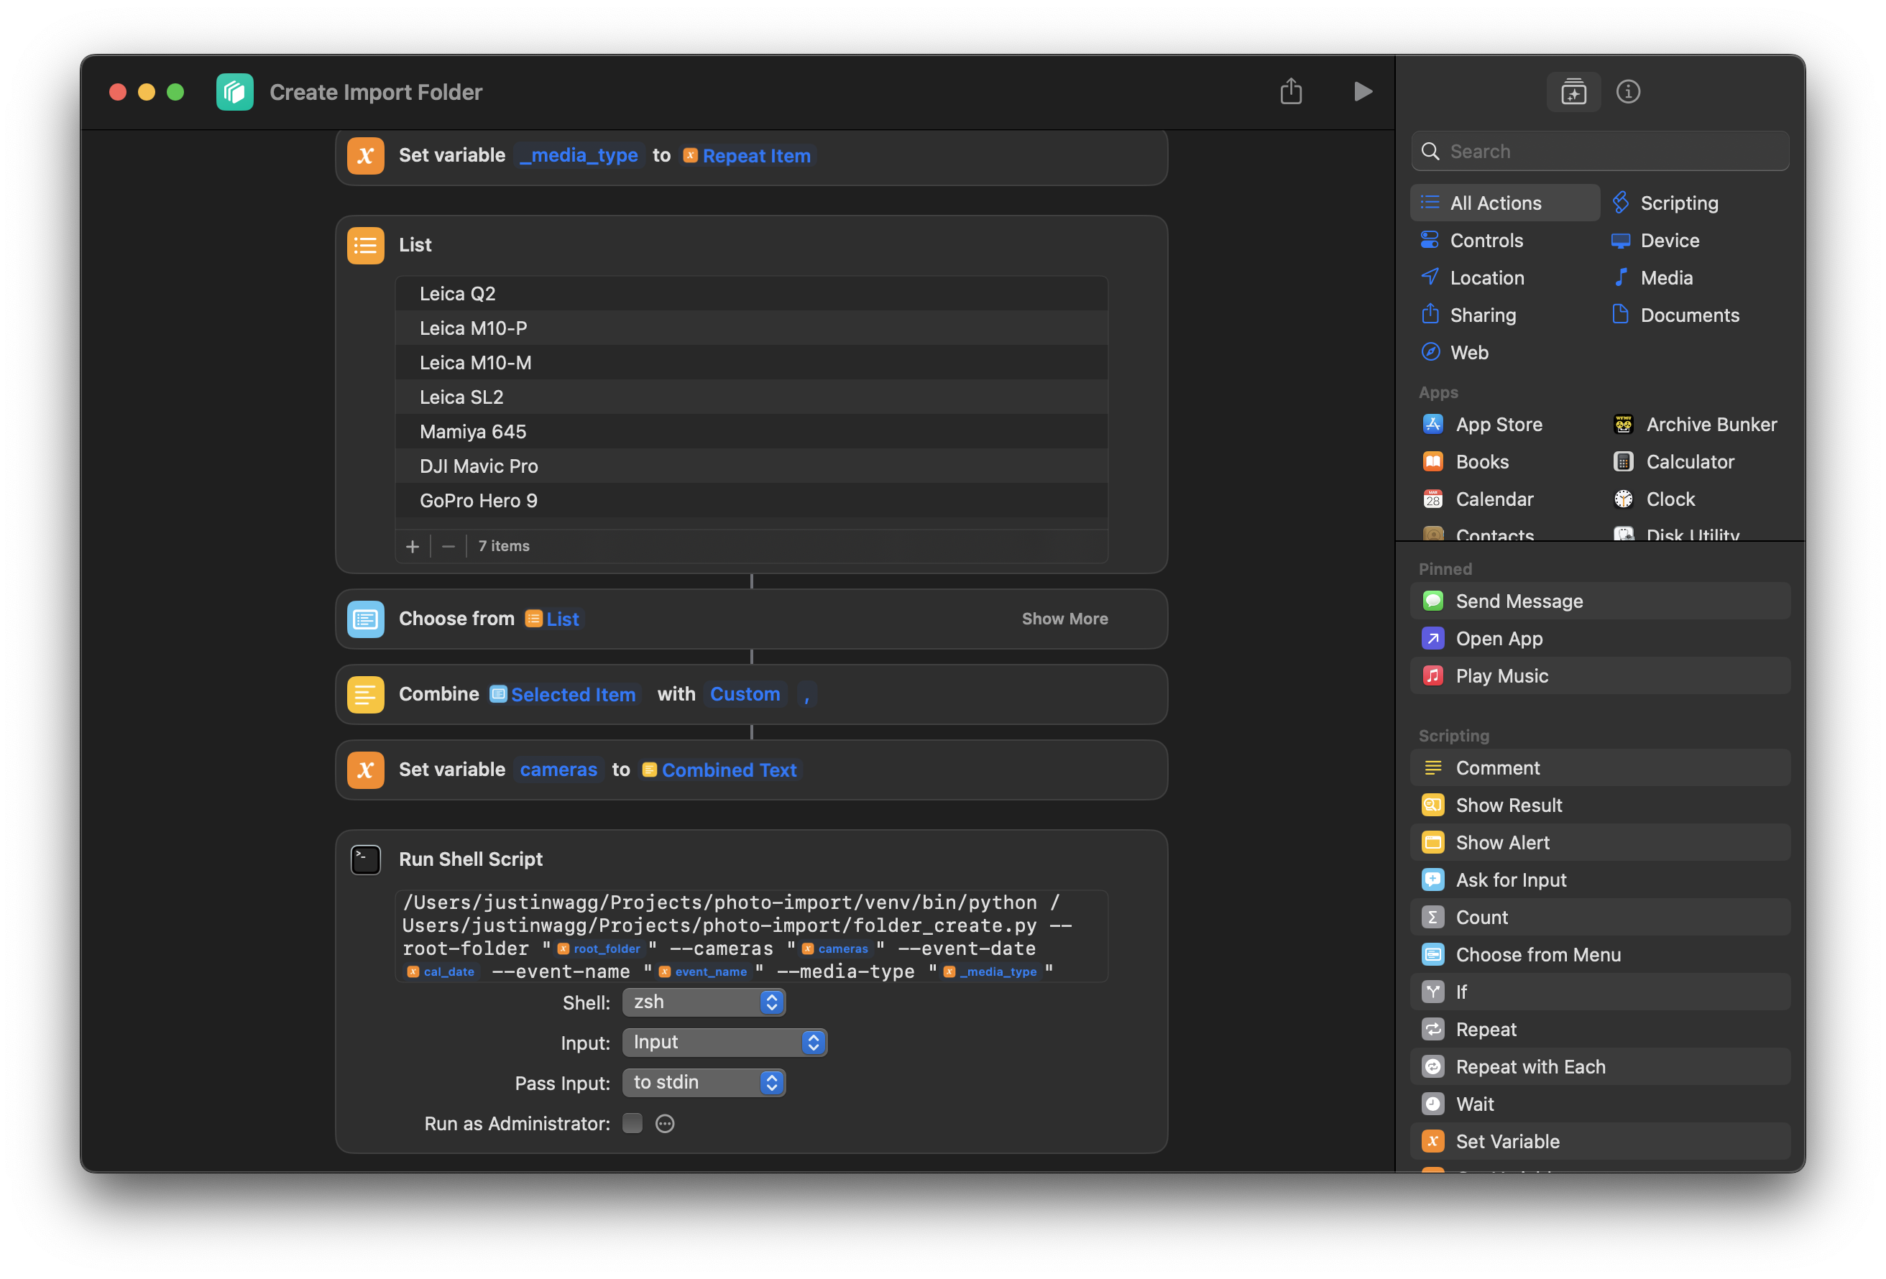Open the shortcut details info icon
The image size is (1886, 1279).
[x=1627, y=92]
